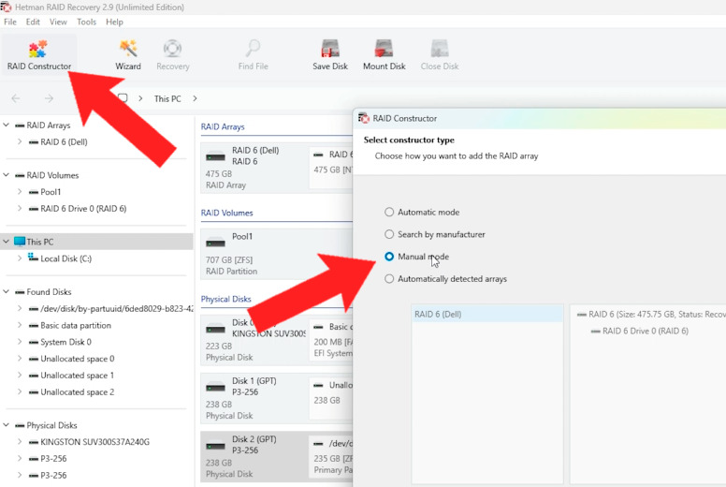This screenshot has height=487, width=726.
Task: Open the Edit menu
Action: (33, 22)
